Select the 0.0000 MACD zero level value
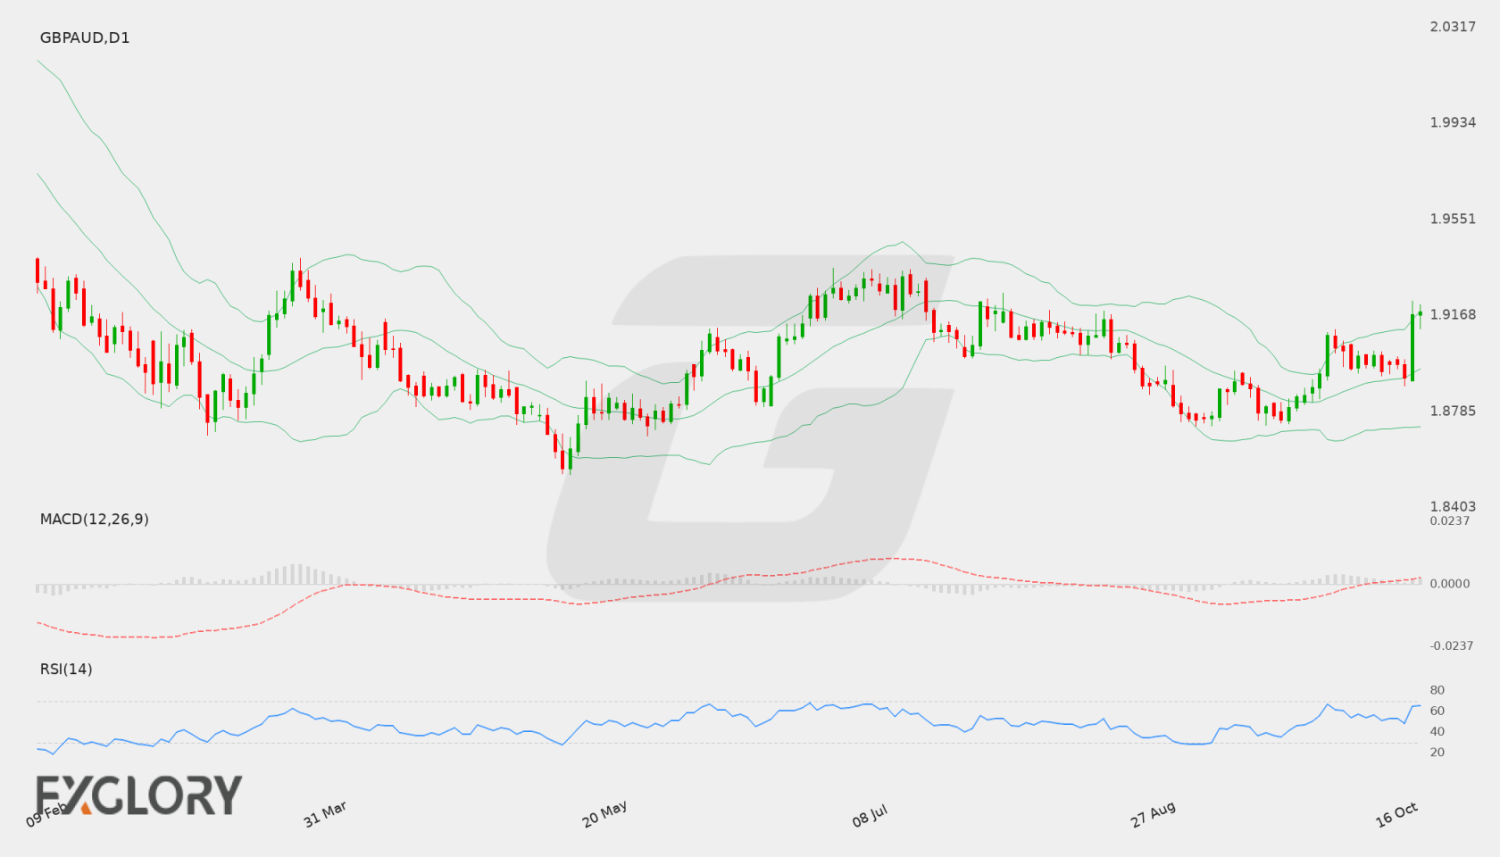 1450,583
